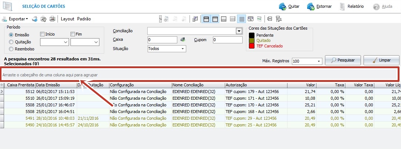This screenshot has height=149, width=401.
Task: Click the Pesquisar button
Action: [x=343, y=60]
